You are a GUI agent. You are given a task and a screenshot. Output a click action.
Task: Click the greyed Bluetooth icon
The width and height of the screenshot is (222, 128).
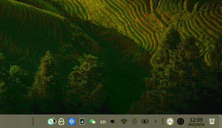click(134, 121)
